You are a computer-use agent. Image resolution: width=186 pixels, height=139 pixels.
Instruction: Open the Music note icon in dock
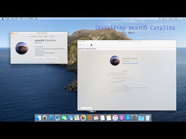pos(115,118)
